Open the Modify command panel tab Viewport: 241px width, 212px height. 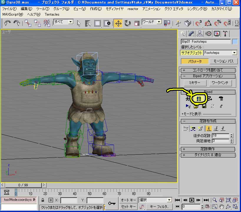tap(191, 34)
